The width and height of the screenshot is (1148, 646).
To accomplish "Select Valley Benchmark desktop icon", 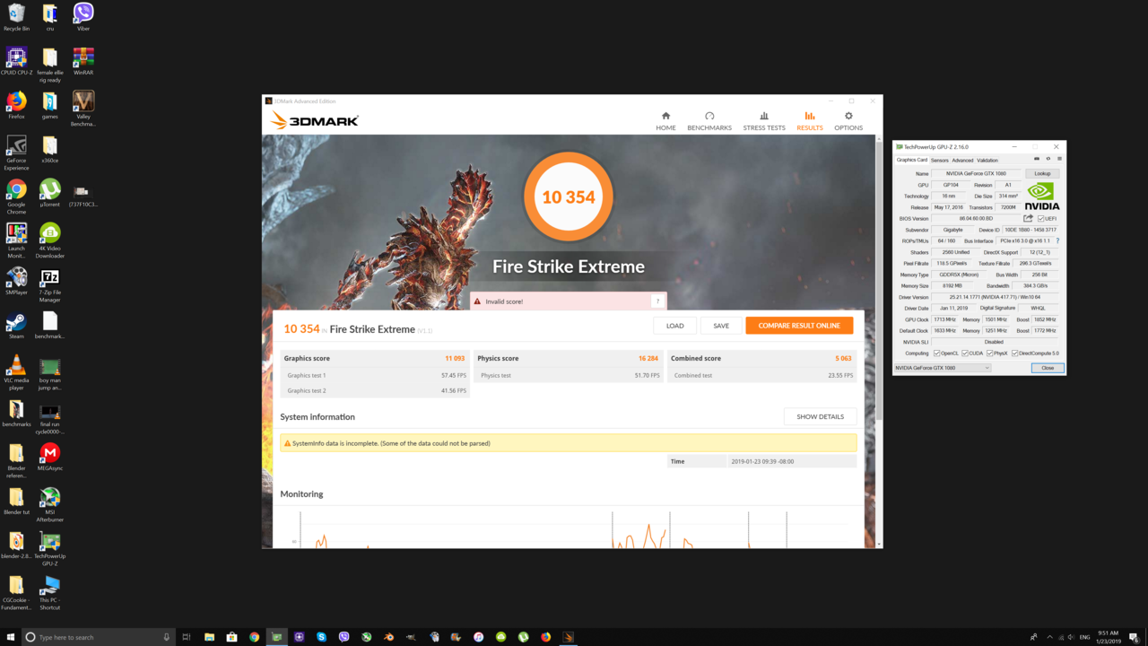I will click(83, 109).
